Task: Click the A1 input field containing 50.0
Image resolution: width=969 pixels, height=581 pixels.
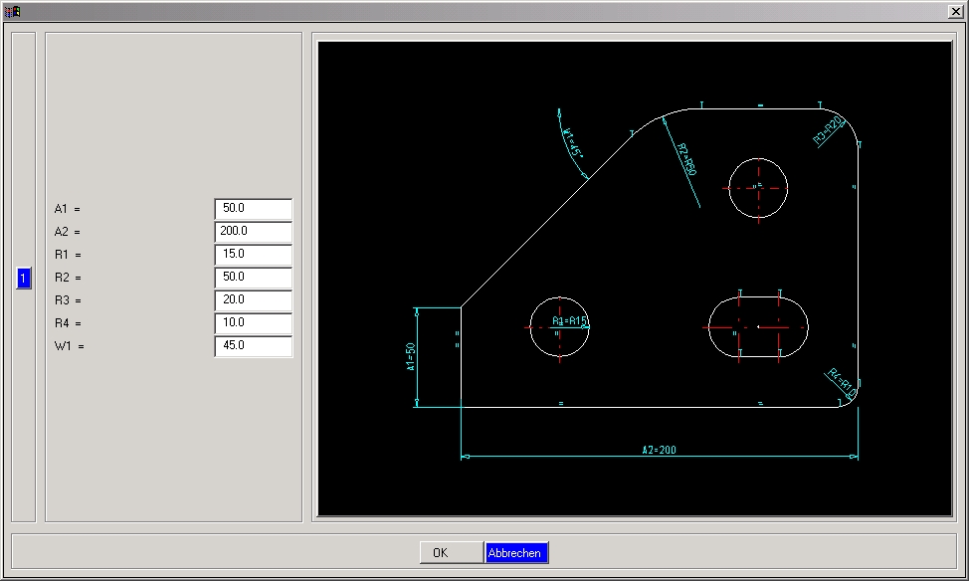Action: tap(253, 209)
